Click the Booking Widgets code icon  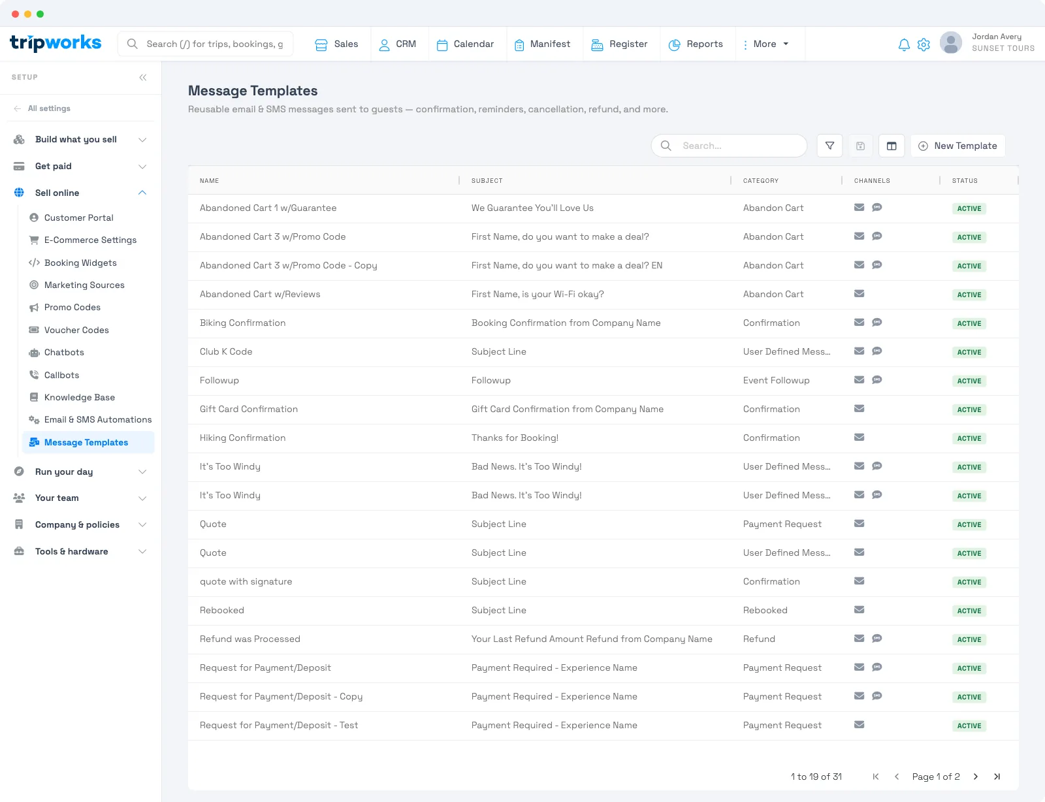[34, 263]
